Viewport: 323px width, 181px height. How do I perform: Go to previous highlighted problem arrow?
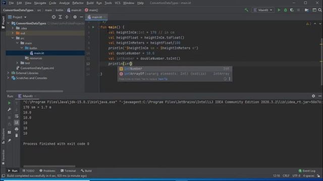(x=315, y=24)
